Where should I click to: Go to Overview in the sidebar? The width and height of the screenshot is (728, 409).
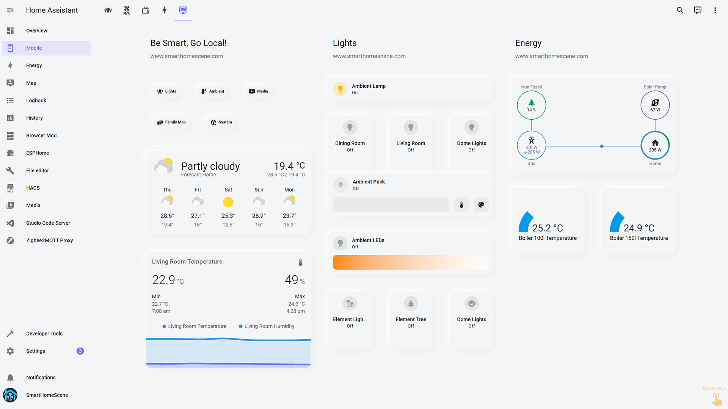[x=47, y=31]
